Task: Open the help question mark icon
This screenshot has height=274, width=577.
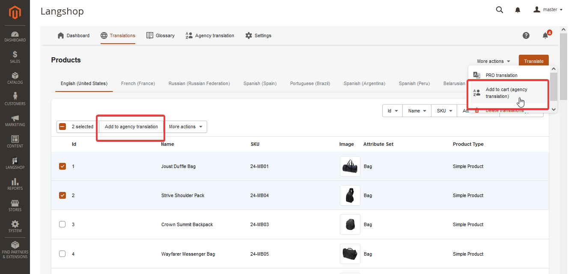Action: (x=526, y=35)
